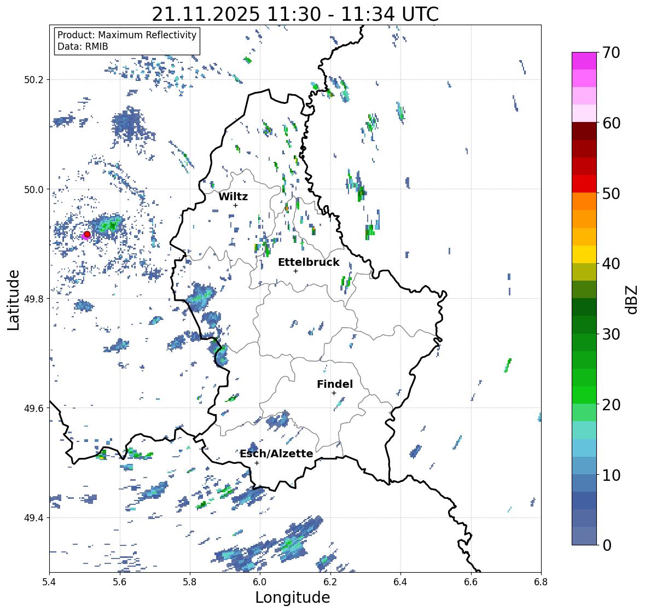Click the Longitude axis label
This screenshot has height=611, width=645.
(293, 597)
